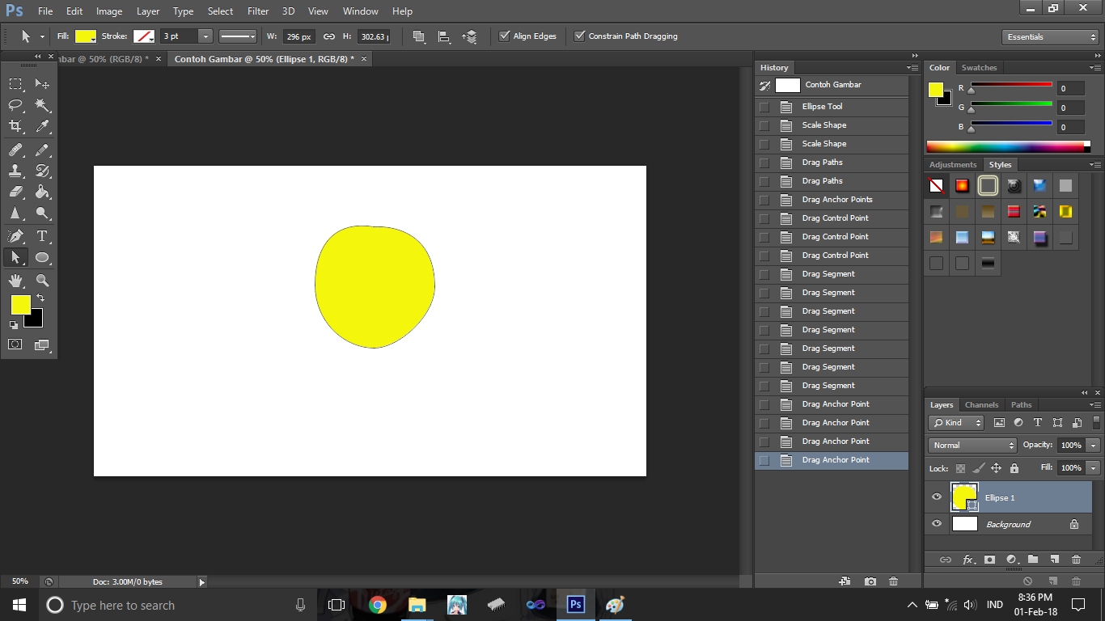Activate the Zoom tool
The width and height of the screenshot is (1105, 621).
[x=42, y=281]
